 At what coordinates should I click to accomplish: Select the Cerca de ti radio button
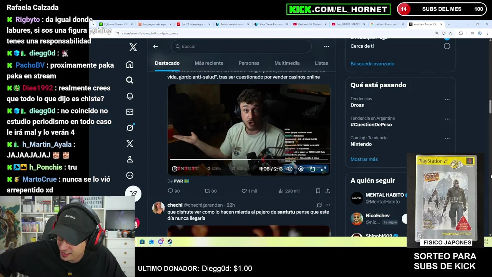coord(447,46)
